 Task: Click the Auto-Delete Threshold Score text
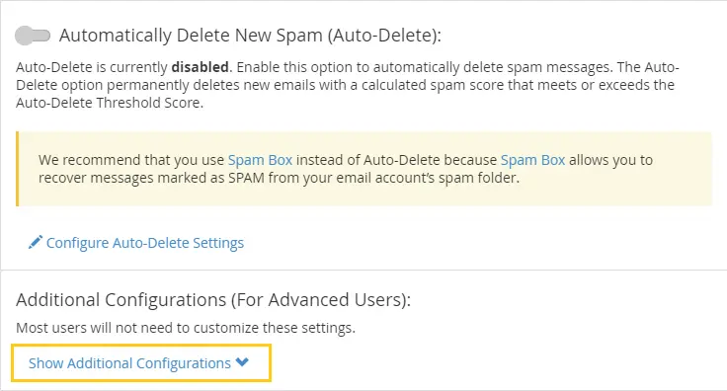pos(110,103)
